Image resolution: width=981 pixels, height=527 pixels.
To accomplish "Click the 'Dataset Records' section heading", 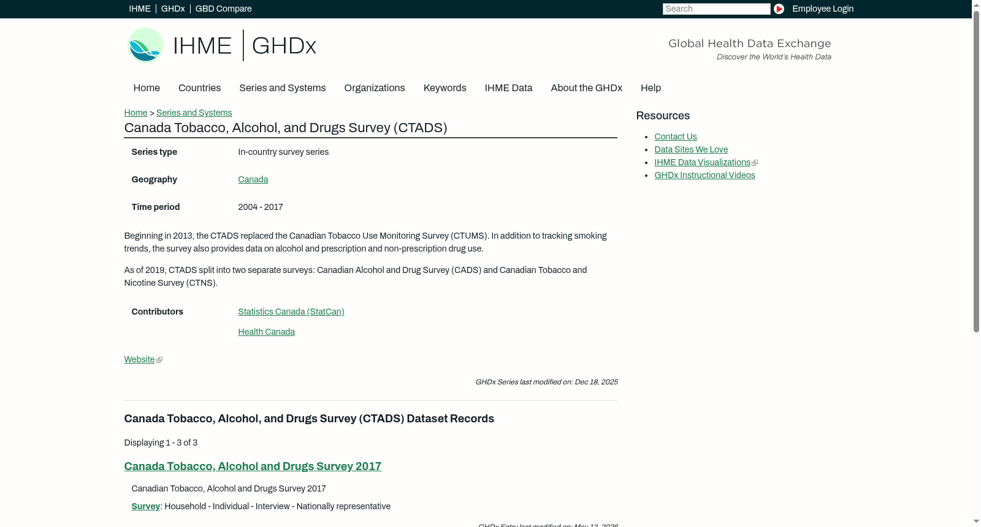I will tap(309, 419).
